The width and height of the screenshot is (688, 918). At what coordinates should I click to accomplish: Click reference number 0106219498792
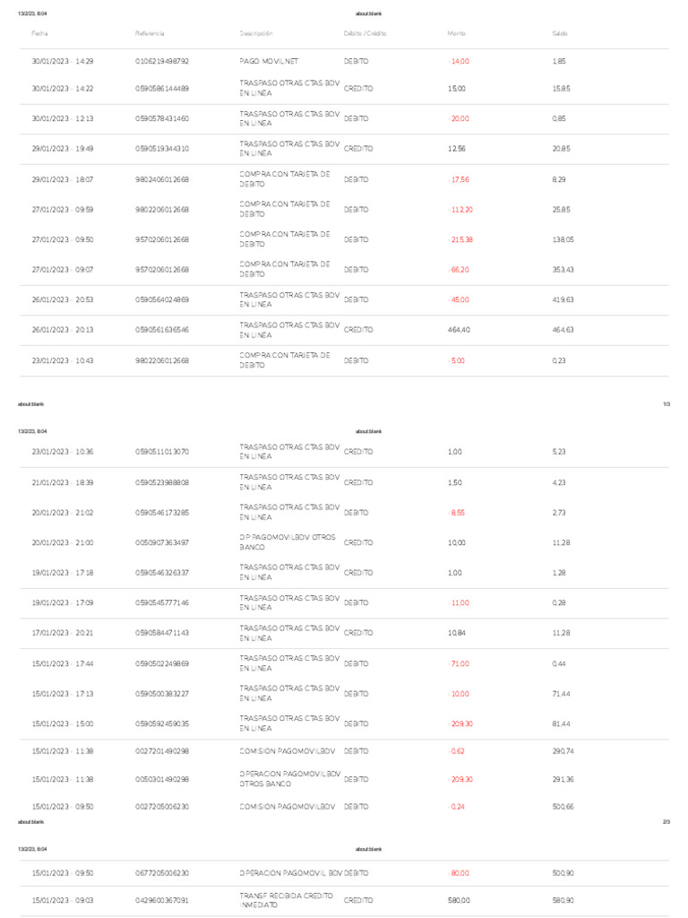pyautogui.click(x=162, y=61)
